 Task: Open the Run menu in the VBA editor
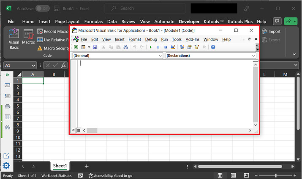click(x=164, y=39)
